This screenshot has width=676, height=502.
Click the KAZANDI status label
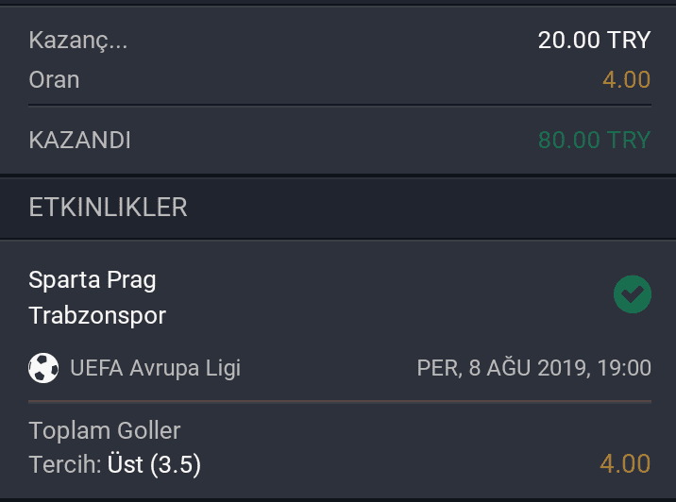[79, 140]
